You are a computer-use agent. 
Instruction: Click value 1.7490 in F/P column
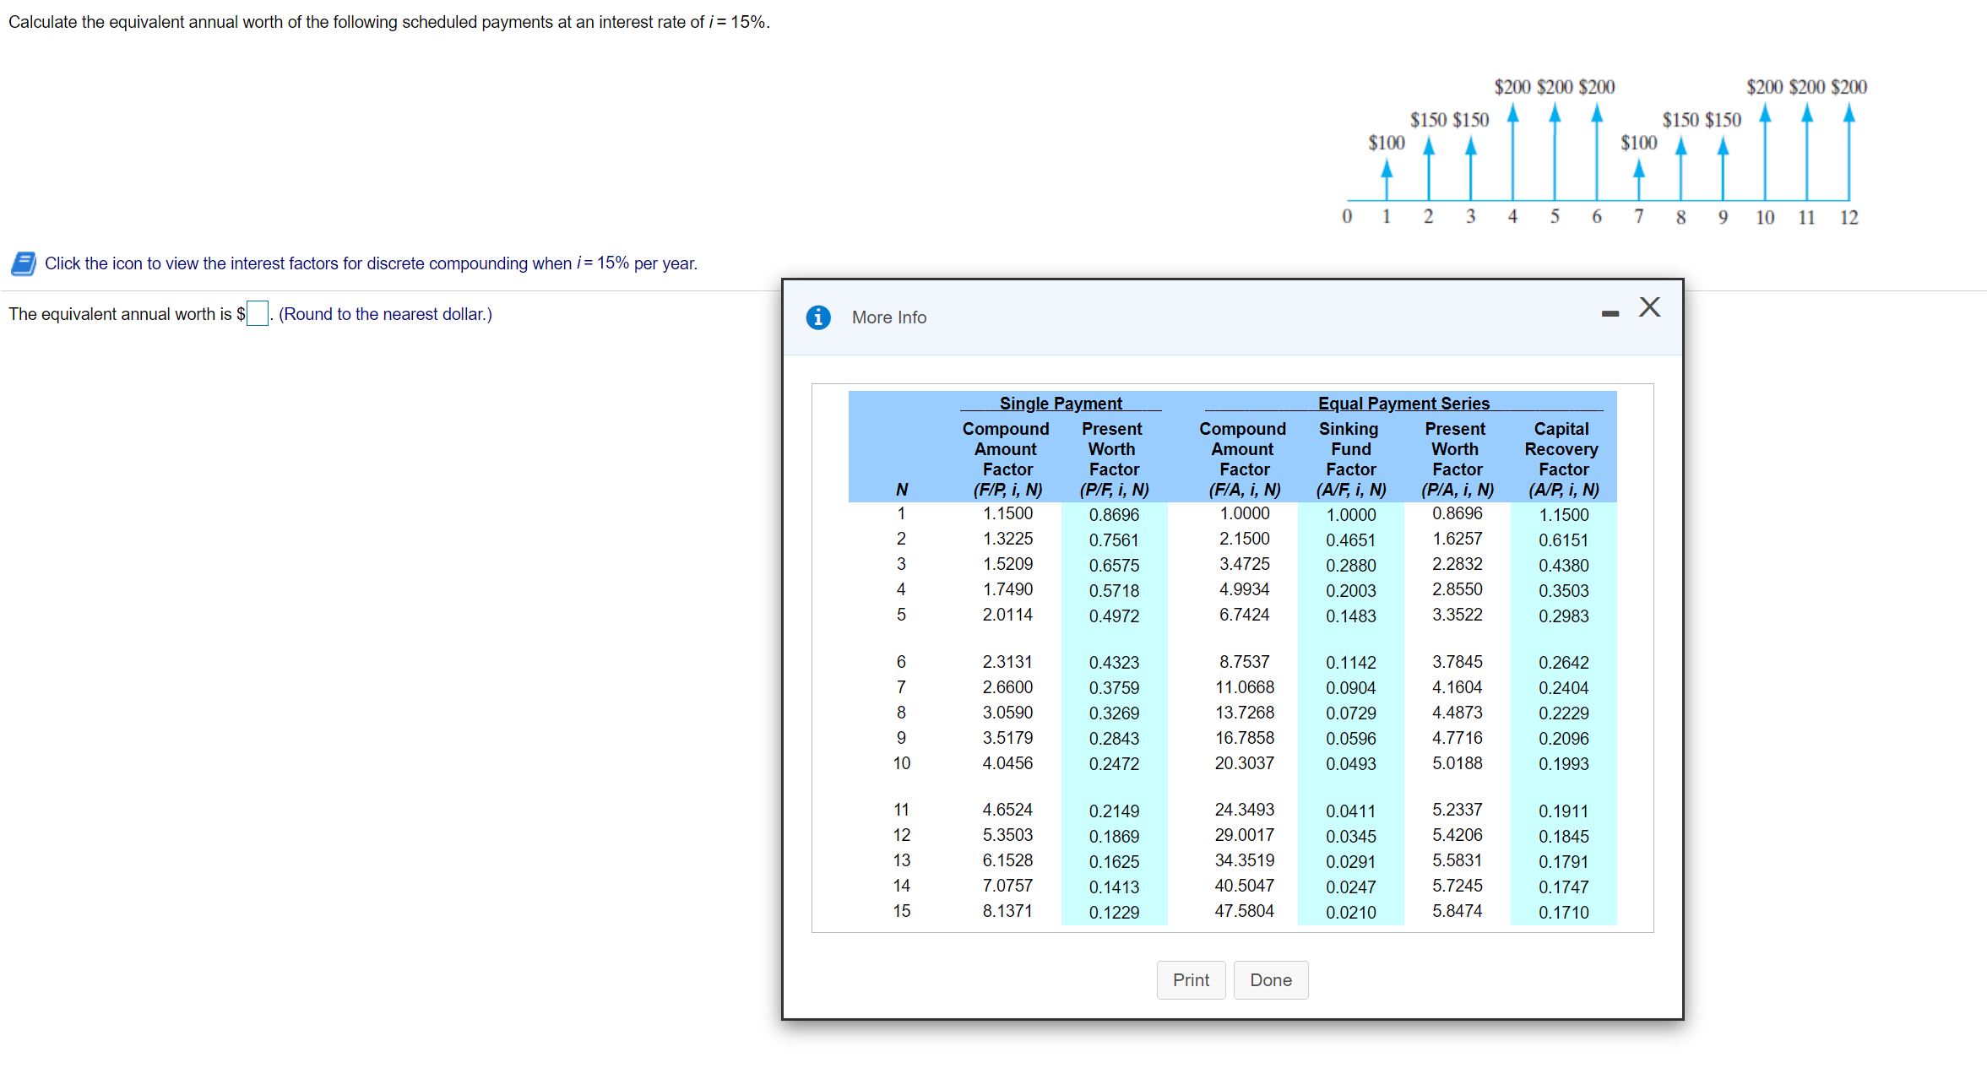[1007, 589]
